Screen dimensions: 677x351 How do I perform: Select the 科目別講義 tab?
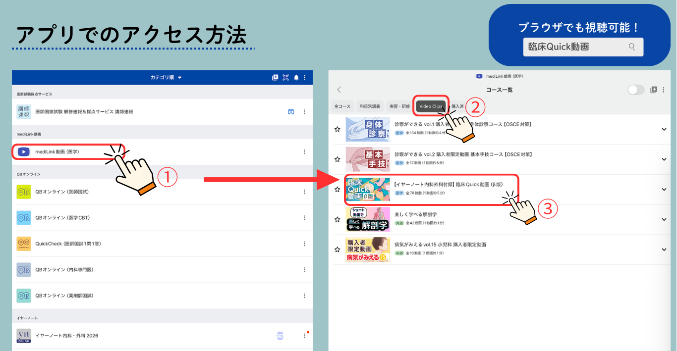point(370,106)
